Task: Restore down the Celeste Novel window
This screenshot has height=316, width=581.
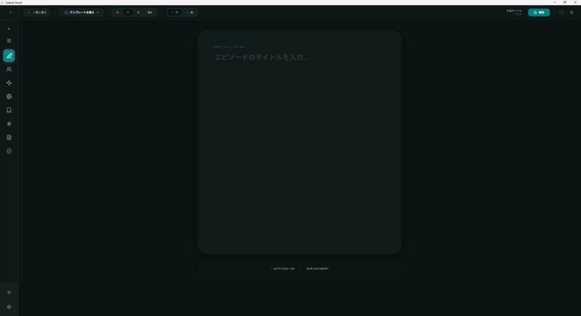Action: point(565,2)
